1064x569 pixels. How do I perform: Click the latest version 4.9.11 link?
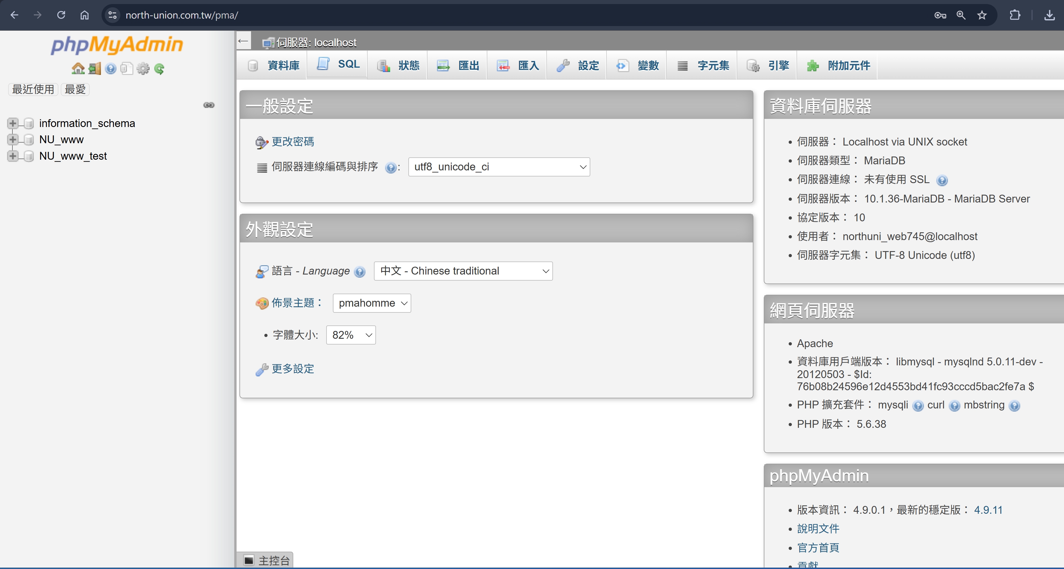tap(989, 510)
